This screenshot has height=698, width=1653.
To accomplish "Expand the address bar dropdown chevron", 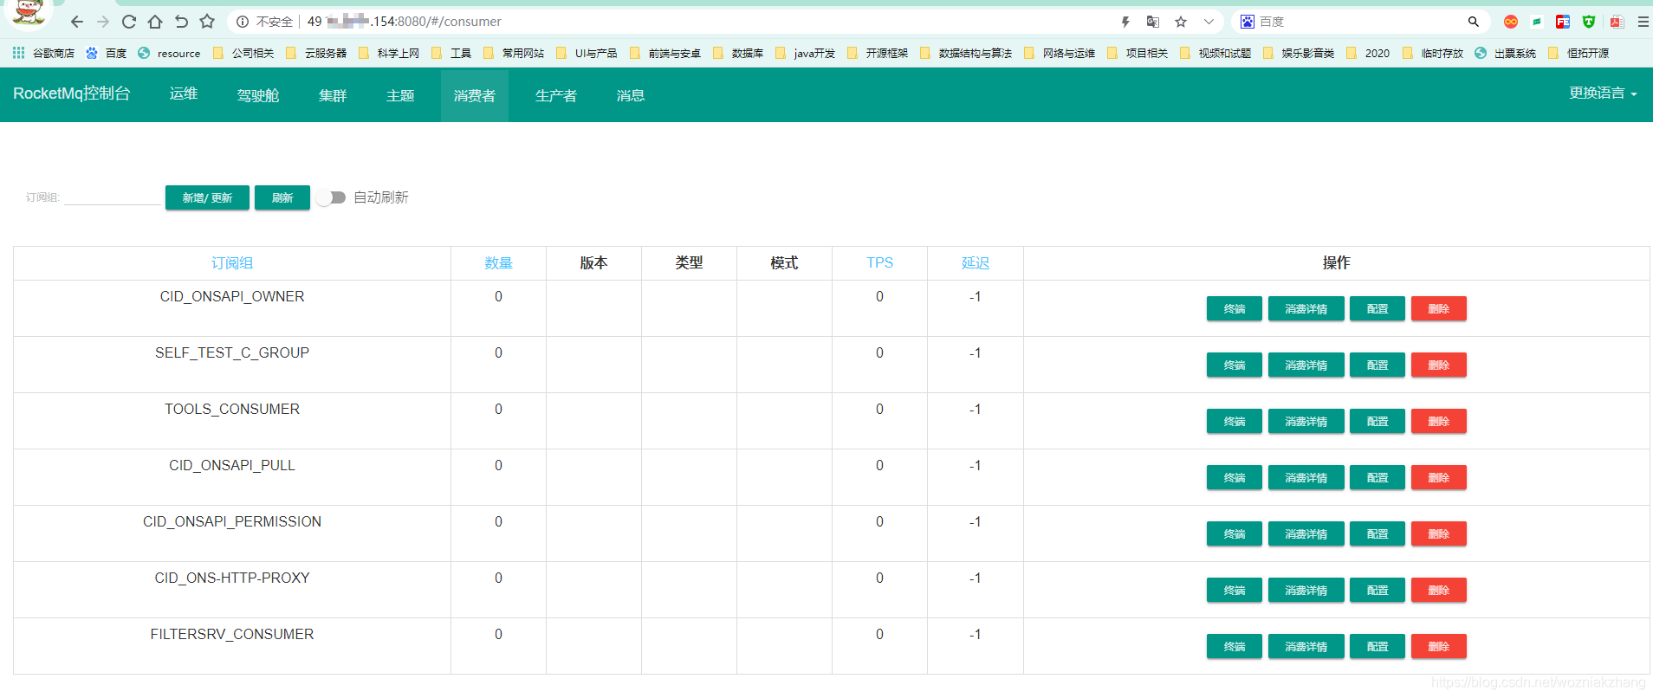I will click(x=1209, y=22).
